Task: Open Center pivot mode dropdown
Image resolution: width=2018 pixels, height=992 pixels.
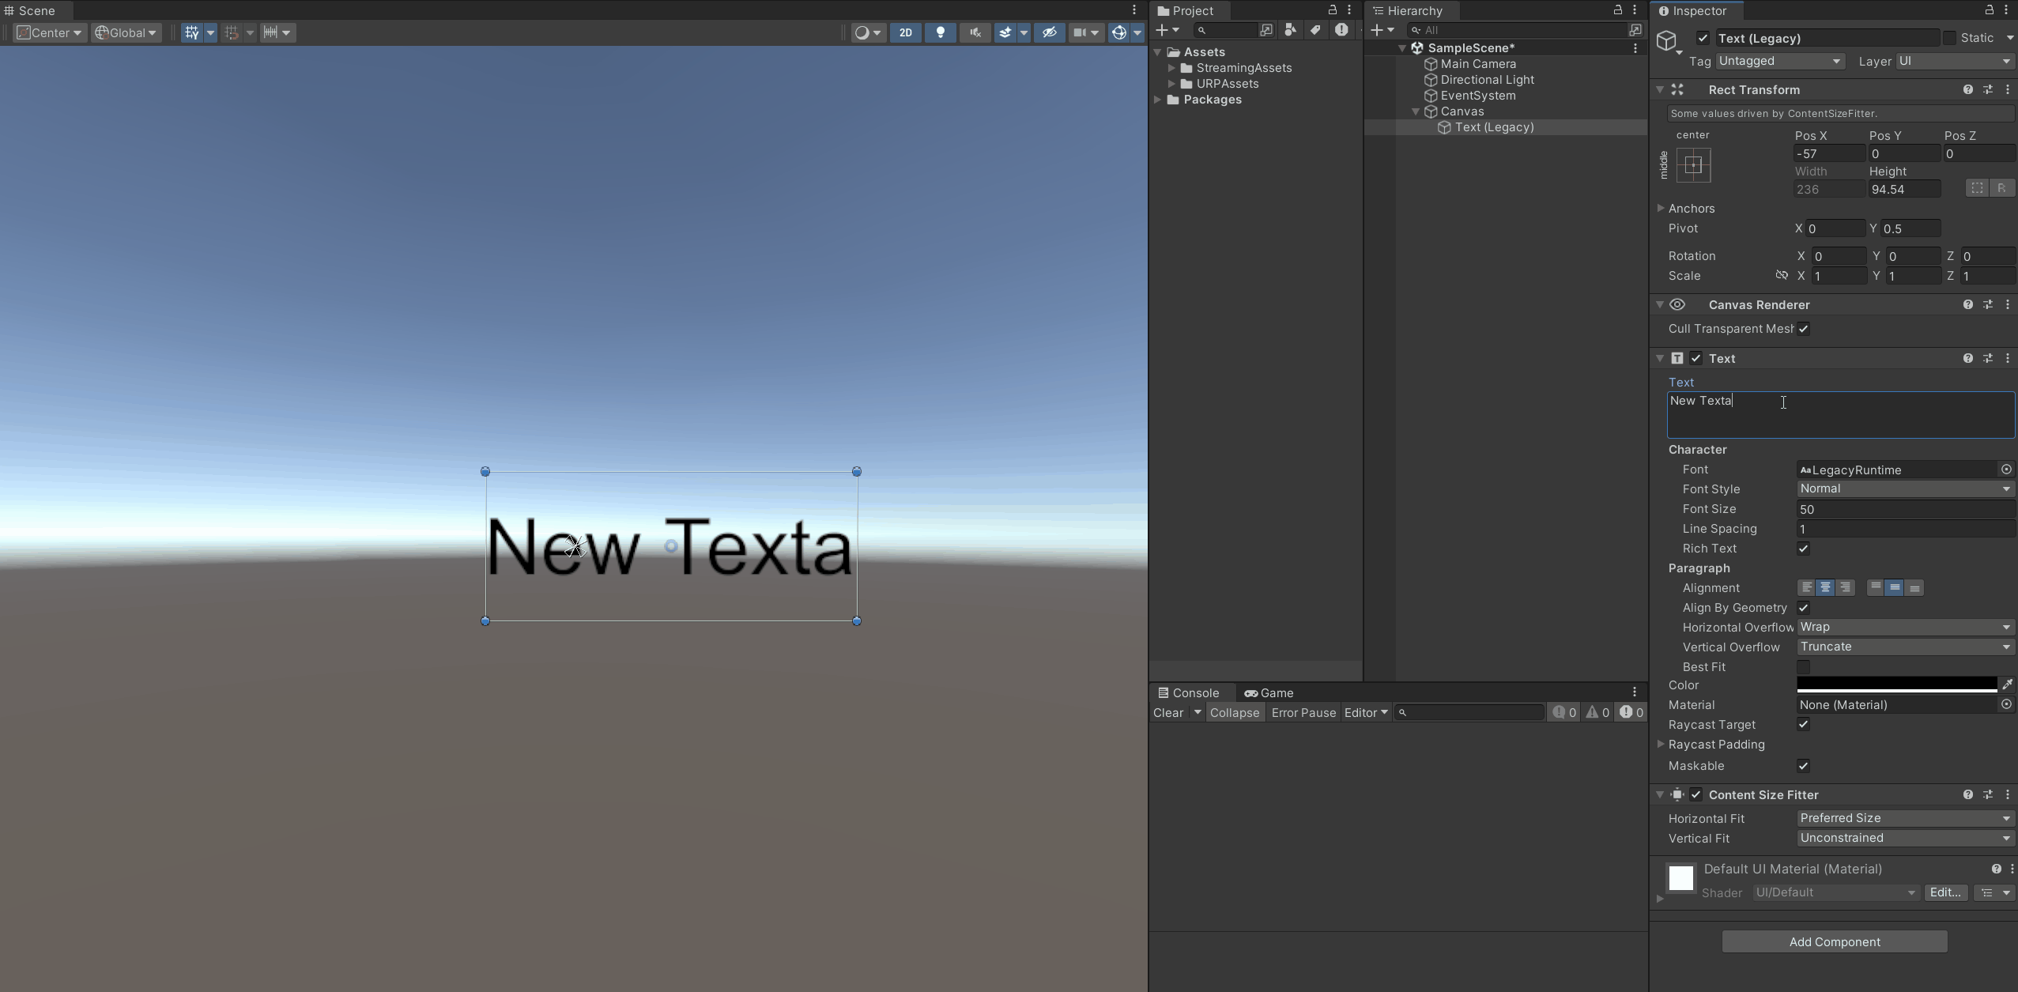Action: click(x=50, y=32)
